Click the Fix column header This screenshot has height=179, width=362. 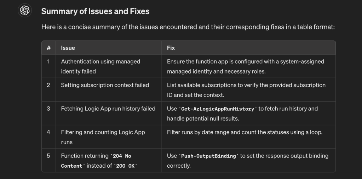point(171,48)
